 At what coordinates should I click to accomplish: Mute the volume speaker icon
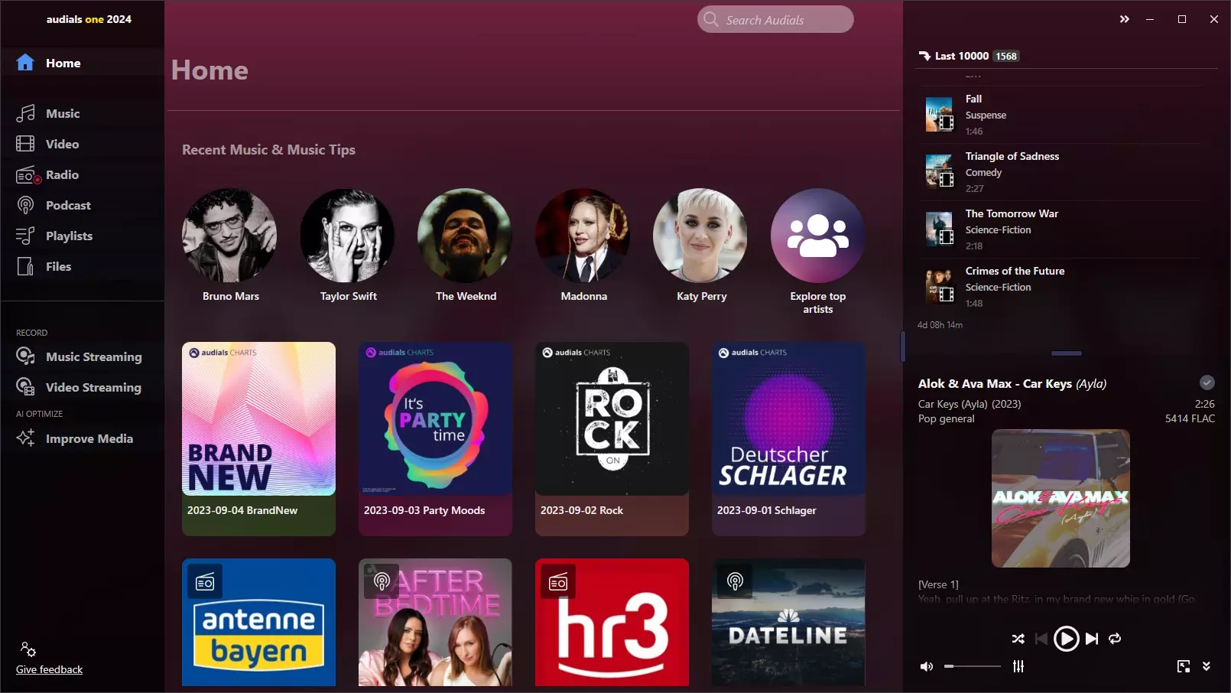926,666
